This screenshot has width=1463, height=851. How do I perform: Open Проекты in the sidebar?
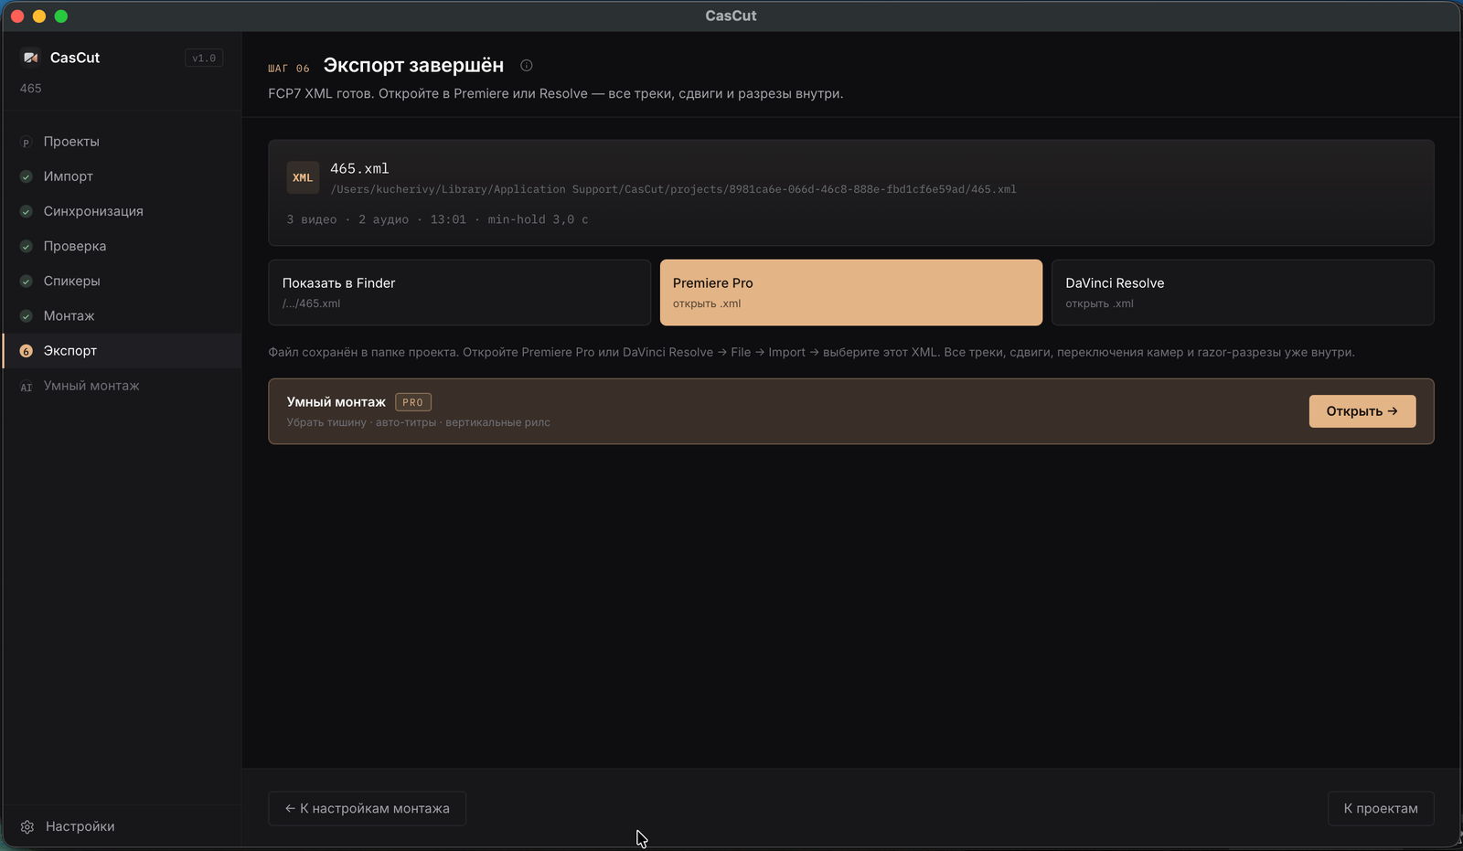[x=123, y=142]
